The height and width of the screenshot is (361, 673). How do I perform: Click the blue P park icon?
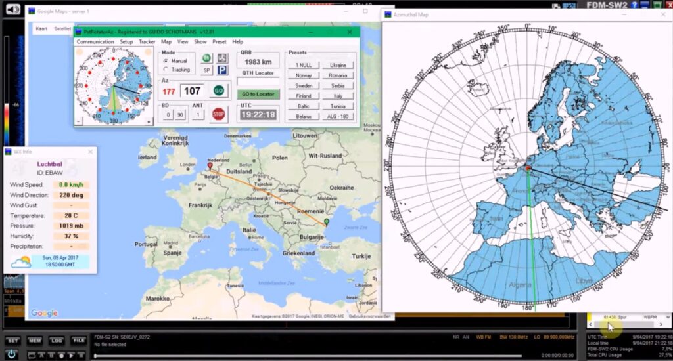(x=222, y=70)
